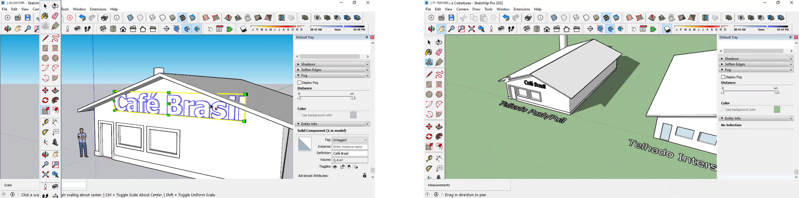This screenshot has height=198, width=799.
Task: Open the Tag dropdown showing Untagged
Action: click(350, 140)
